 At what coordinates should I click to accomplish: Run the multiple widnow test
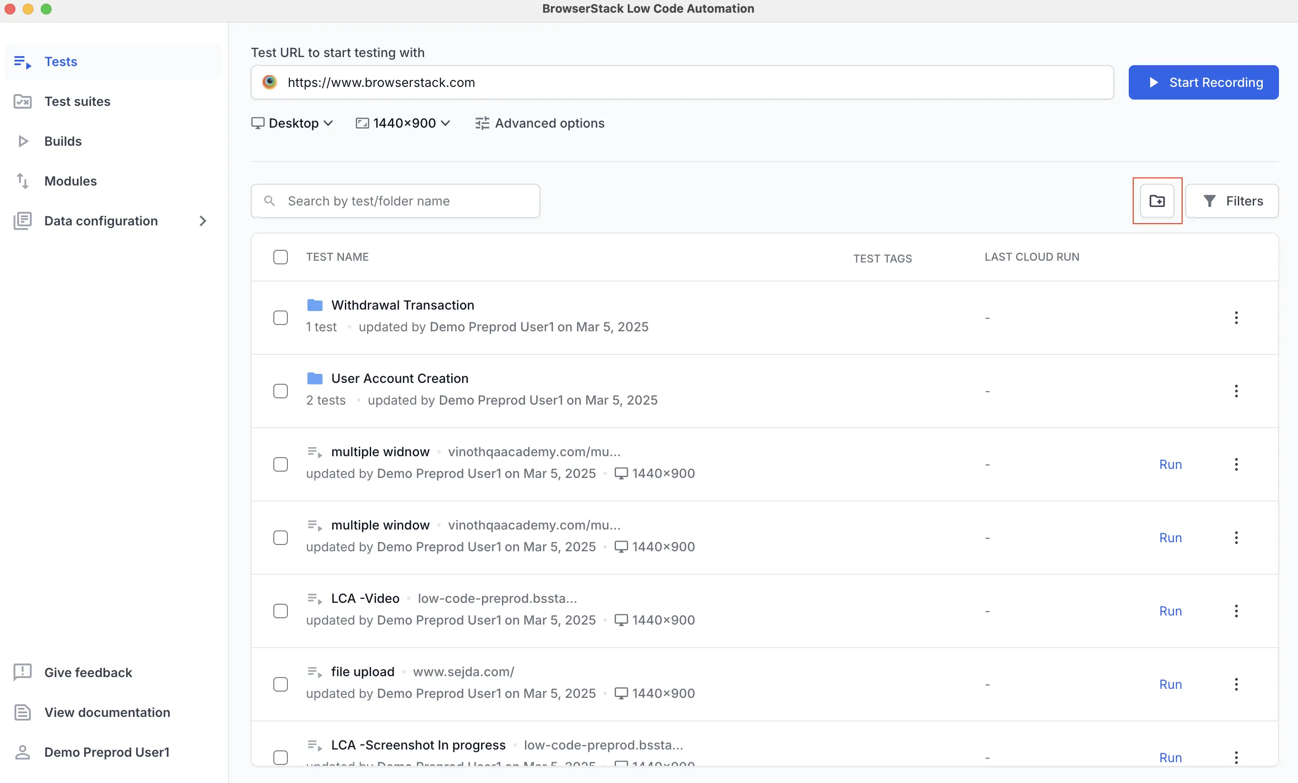[1170, 464]
